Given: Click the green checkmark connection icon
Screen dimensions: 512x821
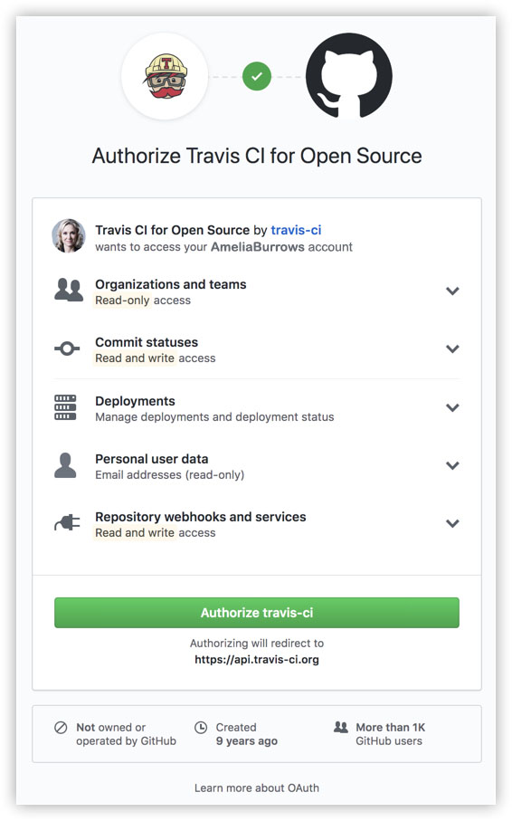Looking at the screenshot, I should click(257, 76).
